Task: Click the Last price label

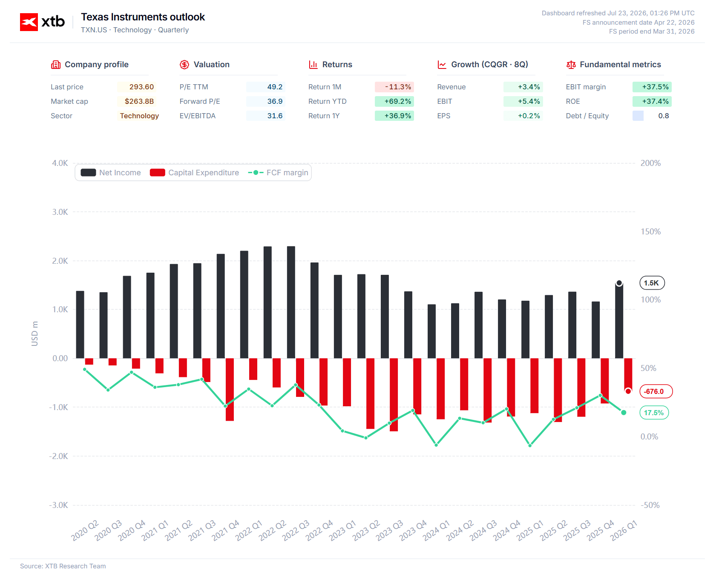Action: point(67,87)
